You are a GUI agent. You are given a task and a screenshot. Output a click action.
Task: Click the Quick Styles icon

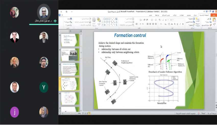tap(94, 20)
